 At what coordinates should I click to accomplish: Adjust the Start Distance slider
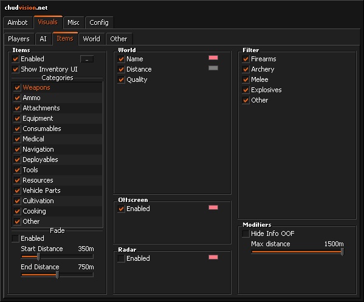57,257
